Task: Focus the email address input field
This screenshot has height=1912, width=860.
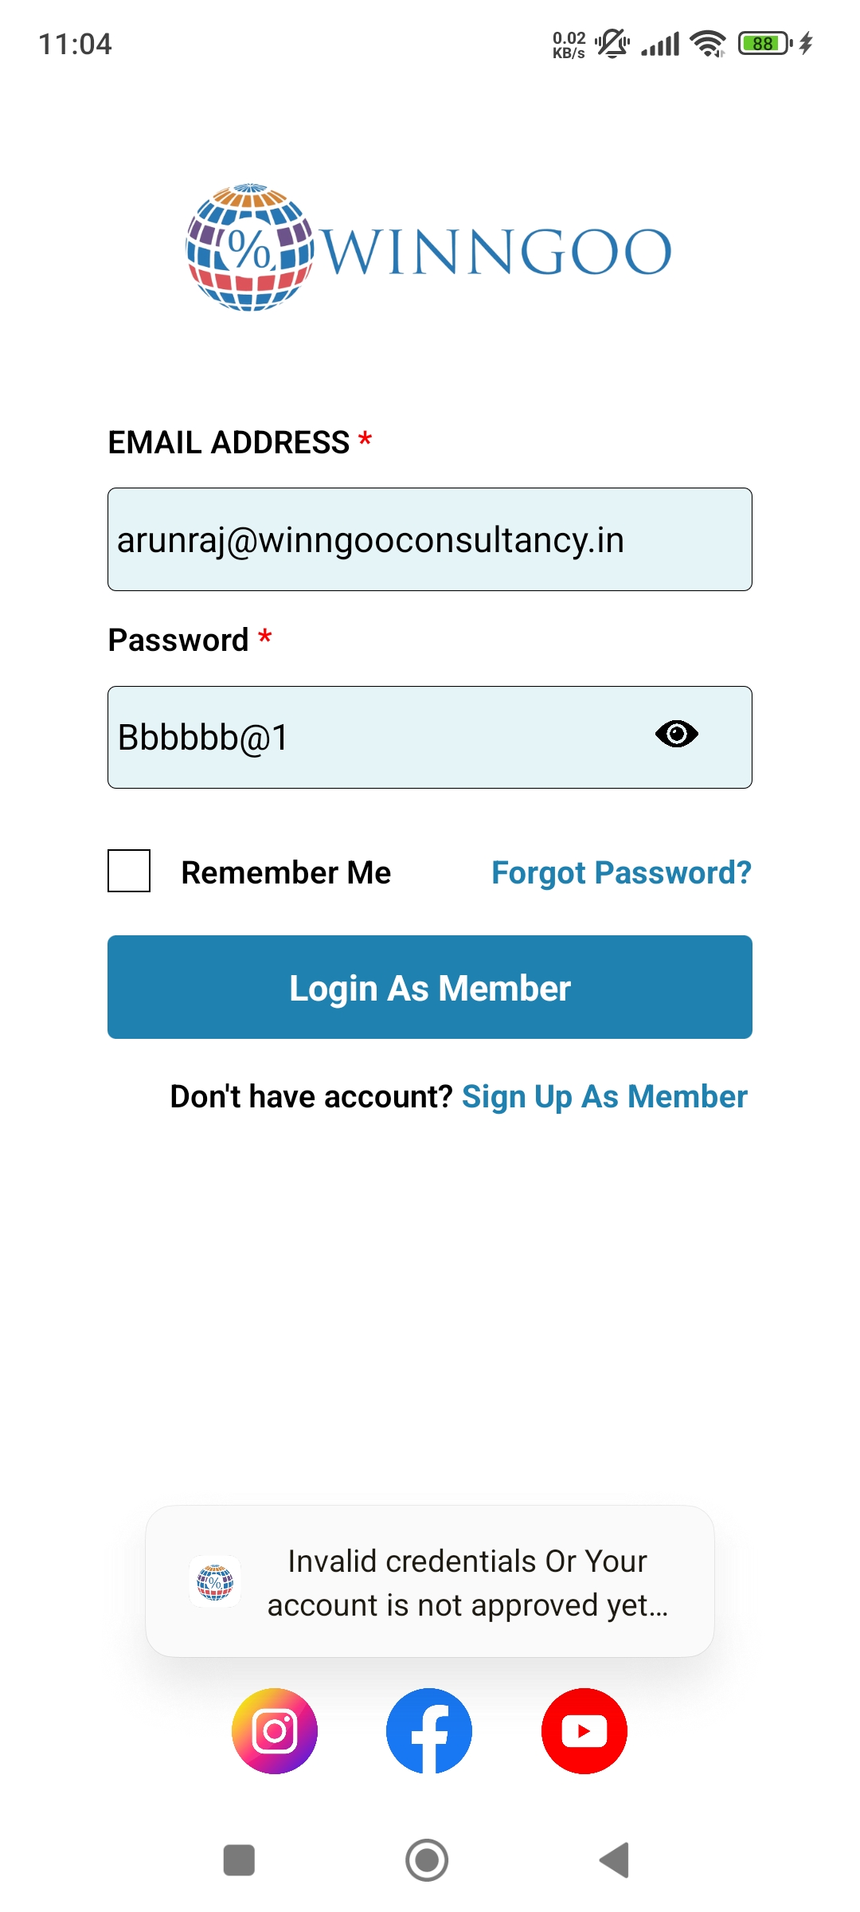Action: [x=430, y=539]
